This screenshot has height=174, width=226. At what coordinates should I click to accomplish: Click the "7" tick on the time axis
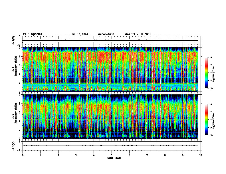coord(147,155)
